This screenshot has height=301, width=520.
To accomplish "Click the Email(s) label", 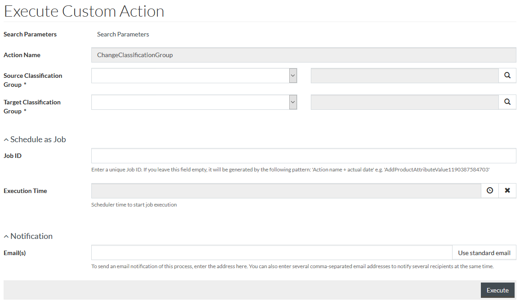I will coord(14,253).
